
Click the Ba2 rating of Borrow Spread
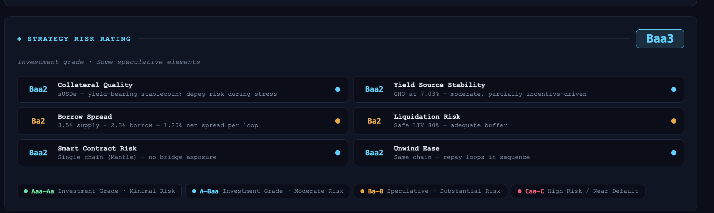(38, 121)
